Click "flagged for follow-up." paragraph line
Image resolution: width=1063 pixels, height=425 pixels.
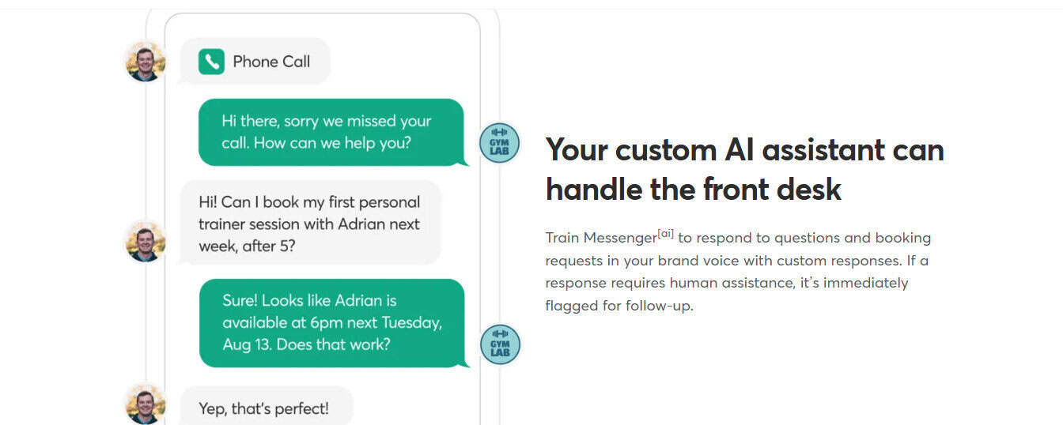(x=619, y=306)
